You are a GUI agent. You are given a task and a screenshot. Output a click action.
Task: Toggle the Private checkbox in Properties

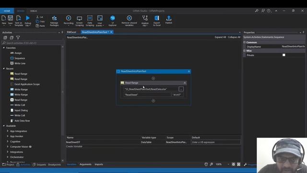coord(283,55)
